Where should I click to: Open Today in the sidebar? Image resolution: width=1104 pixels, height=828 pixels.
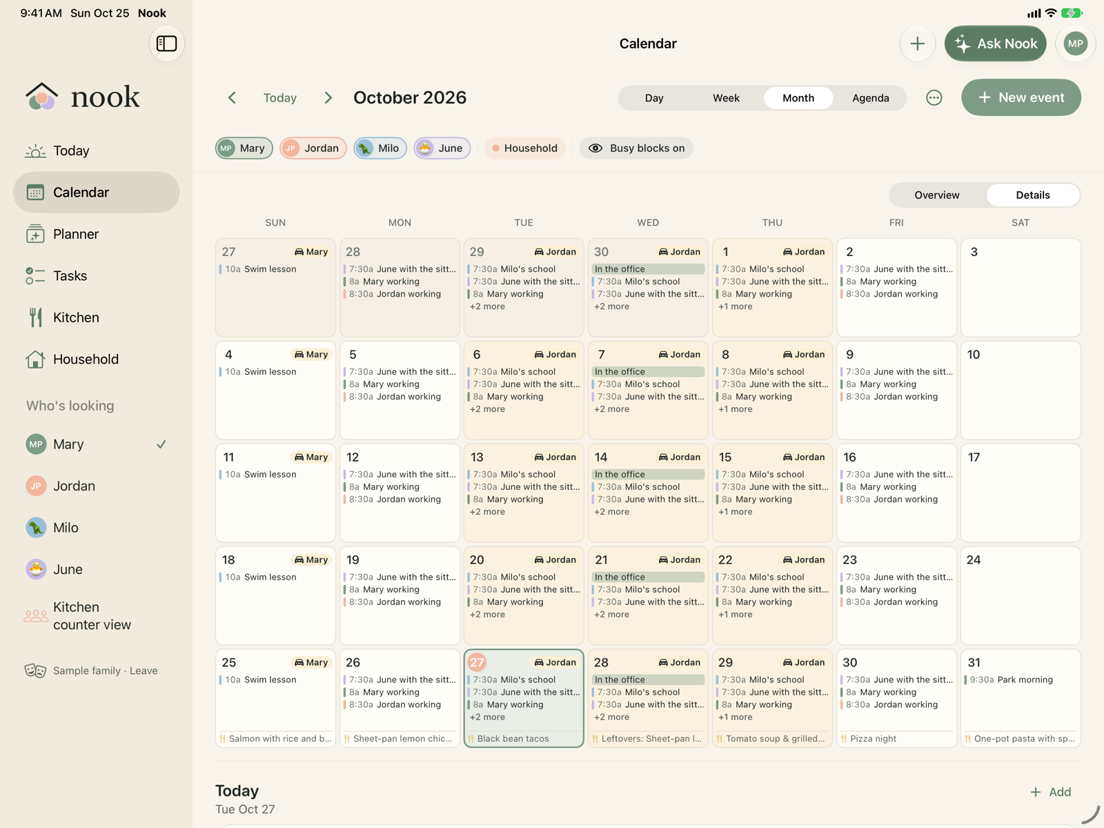pyautogui.click(x=96, y=150)
